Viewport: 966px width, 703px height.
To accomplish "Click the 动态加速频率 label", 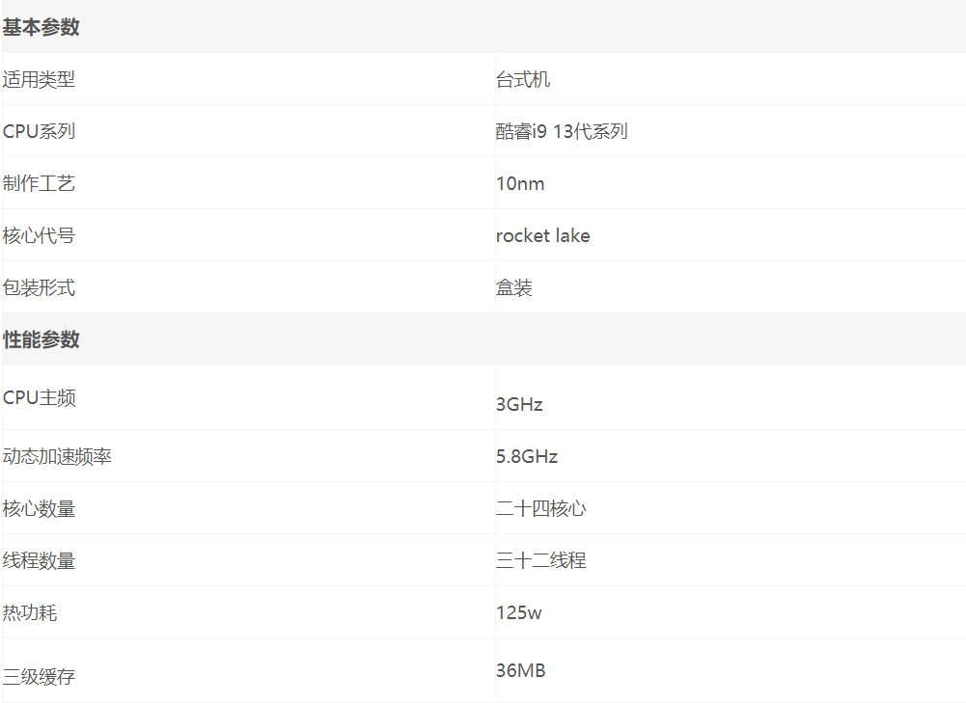I will click(x=57, y=456).
